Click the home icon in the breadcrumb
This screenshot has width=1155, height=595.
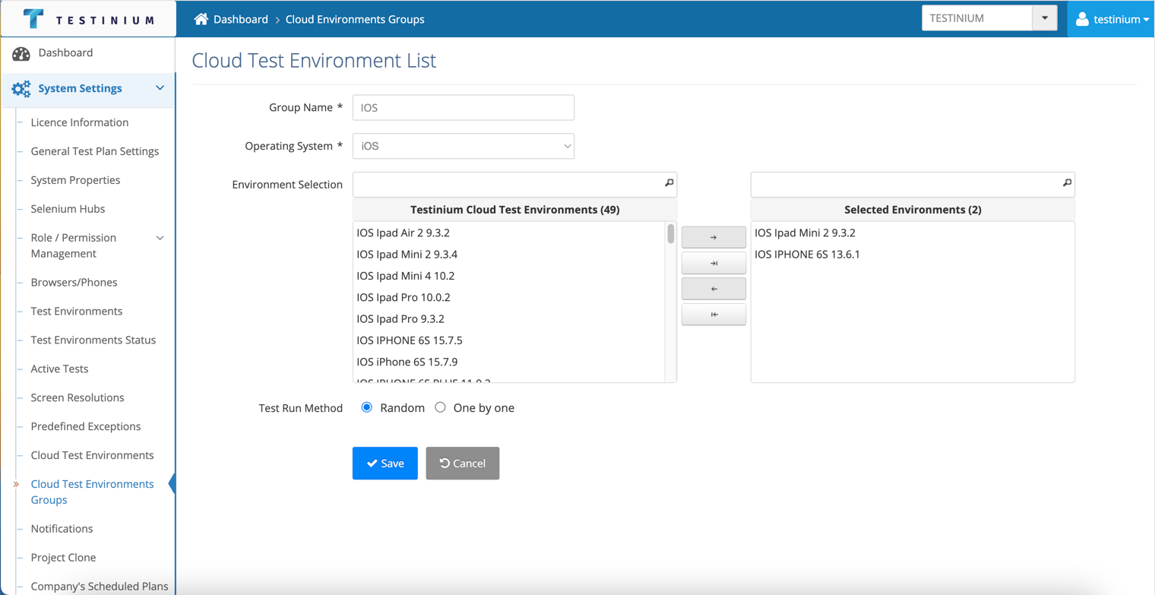(x=201, y=19)
